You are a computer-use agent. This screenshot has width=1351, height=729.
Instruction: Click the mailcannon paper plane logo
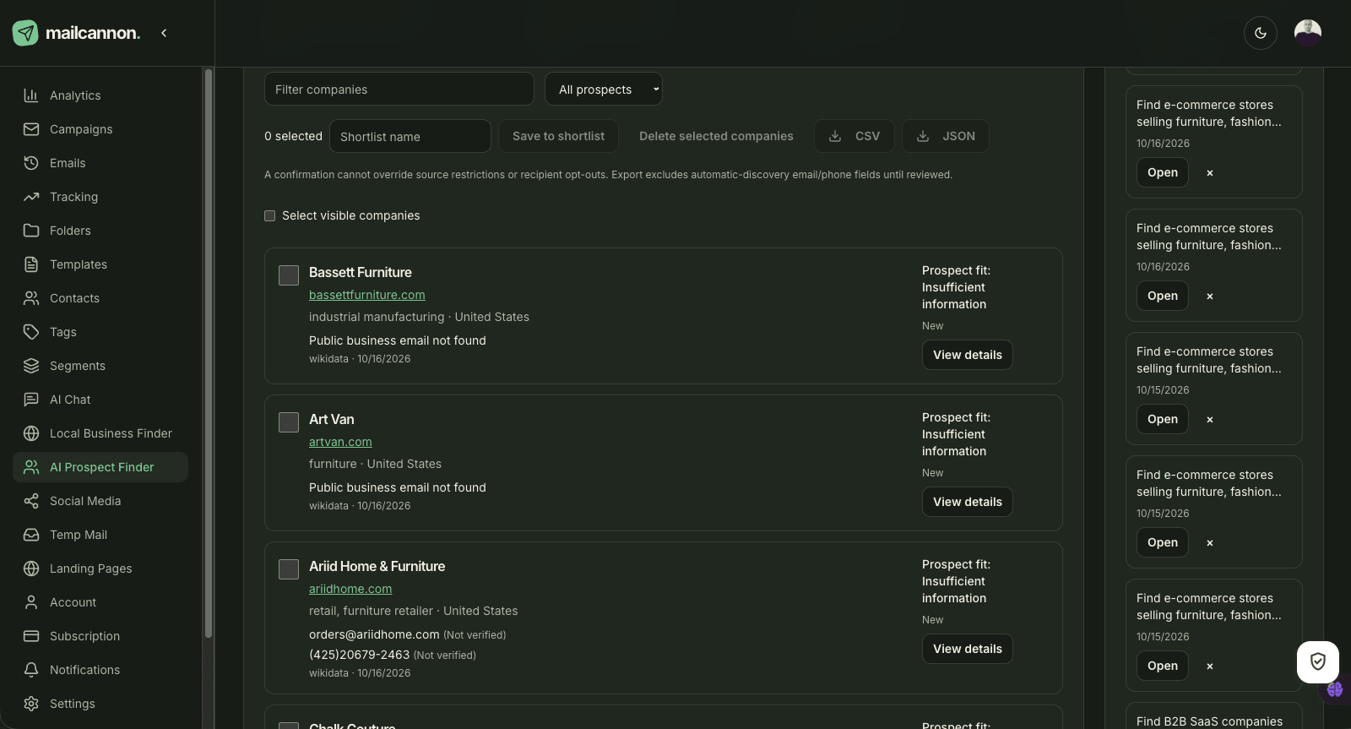[x=25, y=33]
